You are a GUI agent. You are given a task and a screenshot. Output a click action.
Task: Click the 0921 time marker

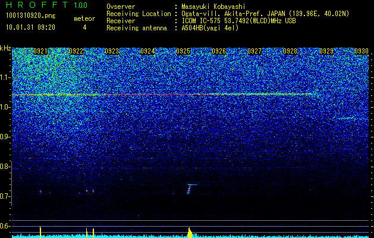41,51
